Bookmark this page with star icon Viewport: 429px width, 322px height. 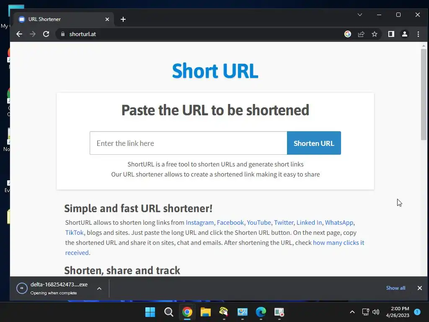coord(374,34)
